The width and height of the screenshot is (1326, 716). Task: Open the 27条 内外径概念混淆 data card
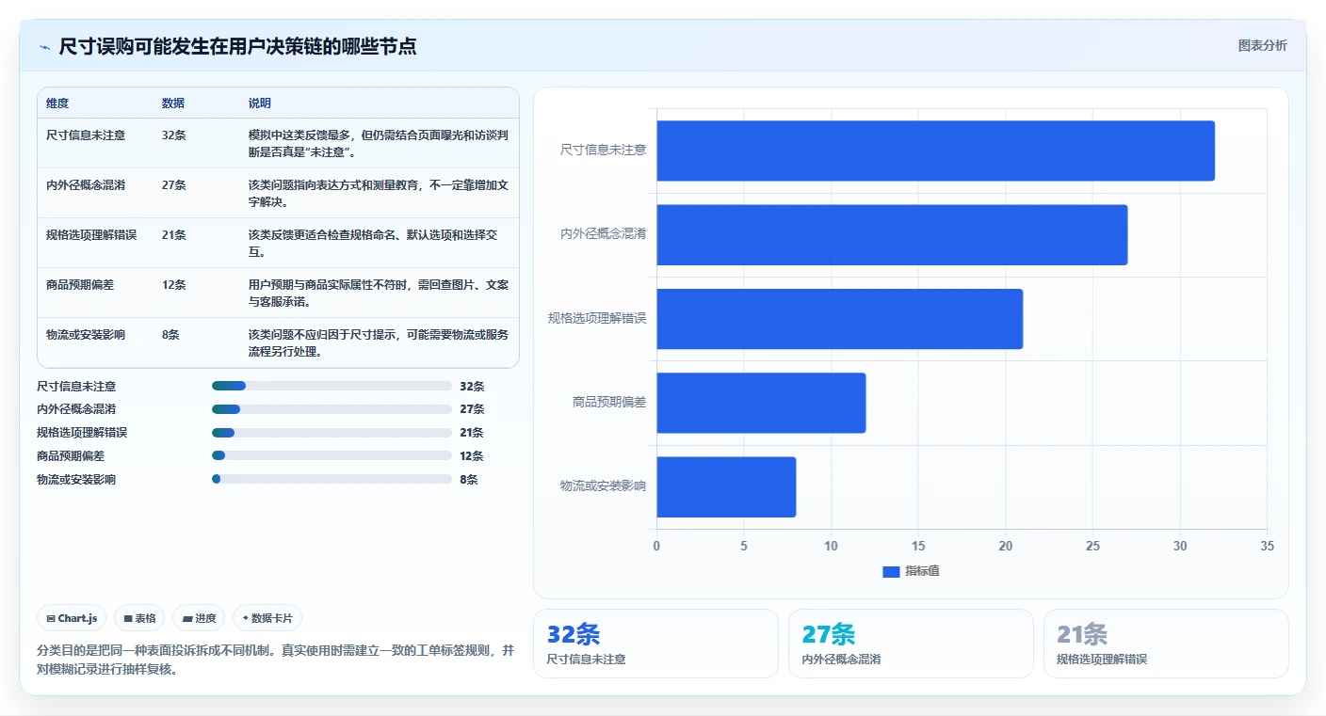[x=911, y=644]
